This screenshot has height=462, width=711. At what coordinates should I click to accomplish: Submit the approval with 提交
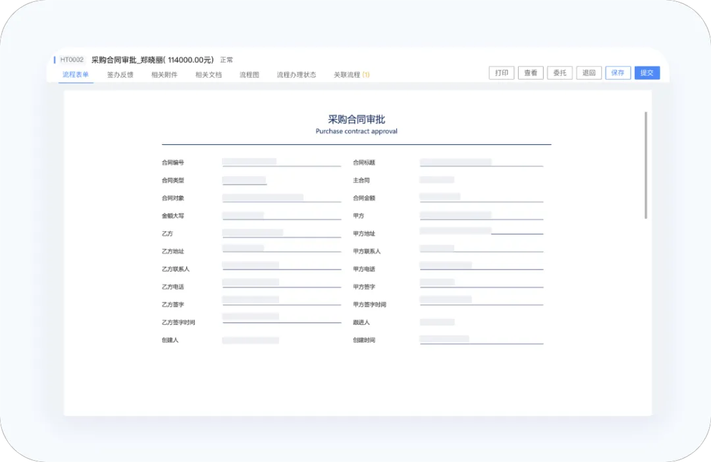coord(647,73)
